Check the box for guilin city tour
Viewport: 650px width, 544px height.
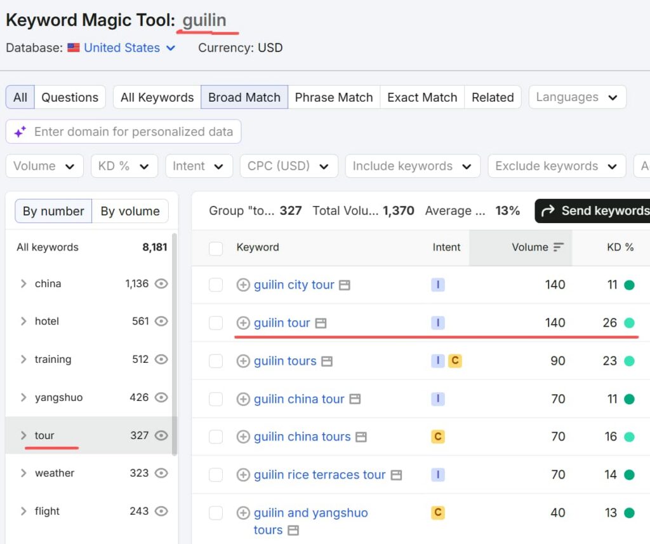216,285
